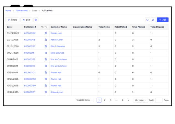The image size is (175, 124).
Task: Copy fulfilment number 600000173
Action: (46, 66)
